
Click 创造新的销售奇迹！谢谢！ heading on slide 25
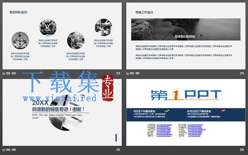(x=58, y=109)
